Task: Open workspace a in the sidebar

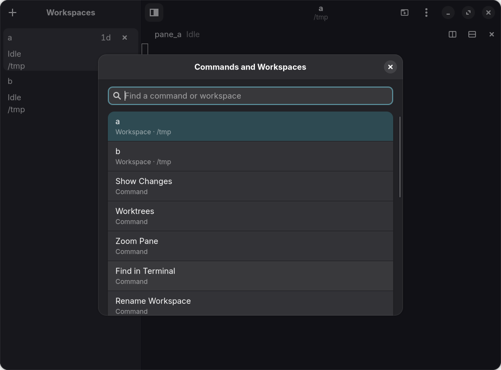Action: [70, 50]
